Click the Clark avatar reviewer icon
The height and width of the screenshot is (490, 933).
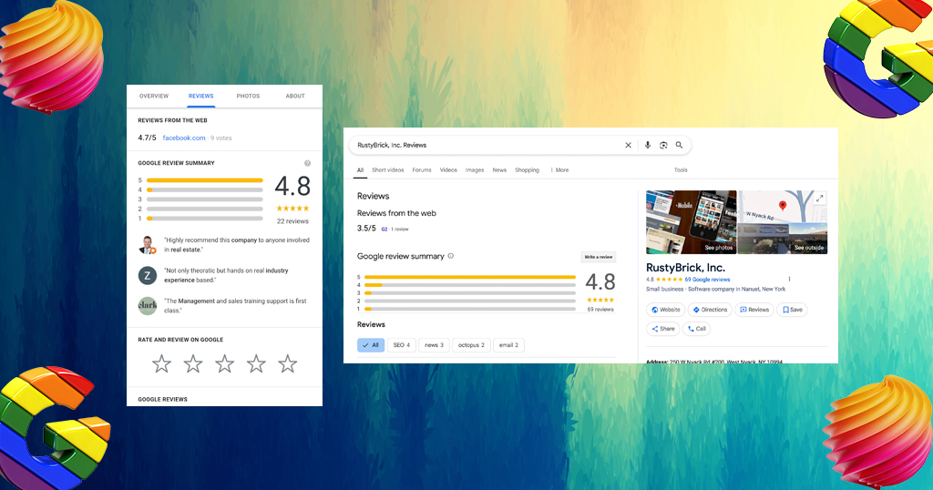[x=147, y=306]
